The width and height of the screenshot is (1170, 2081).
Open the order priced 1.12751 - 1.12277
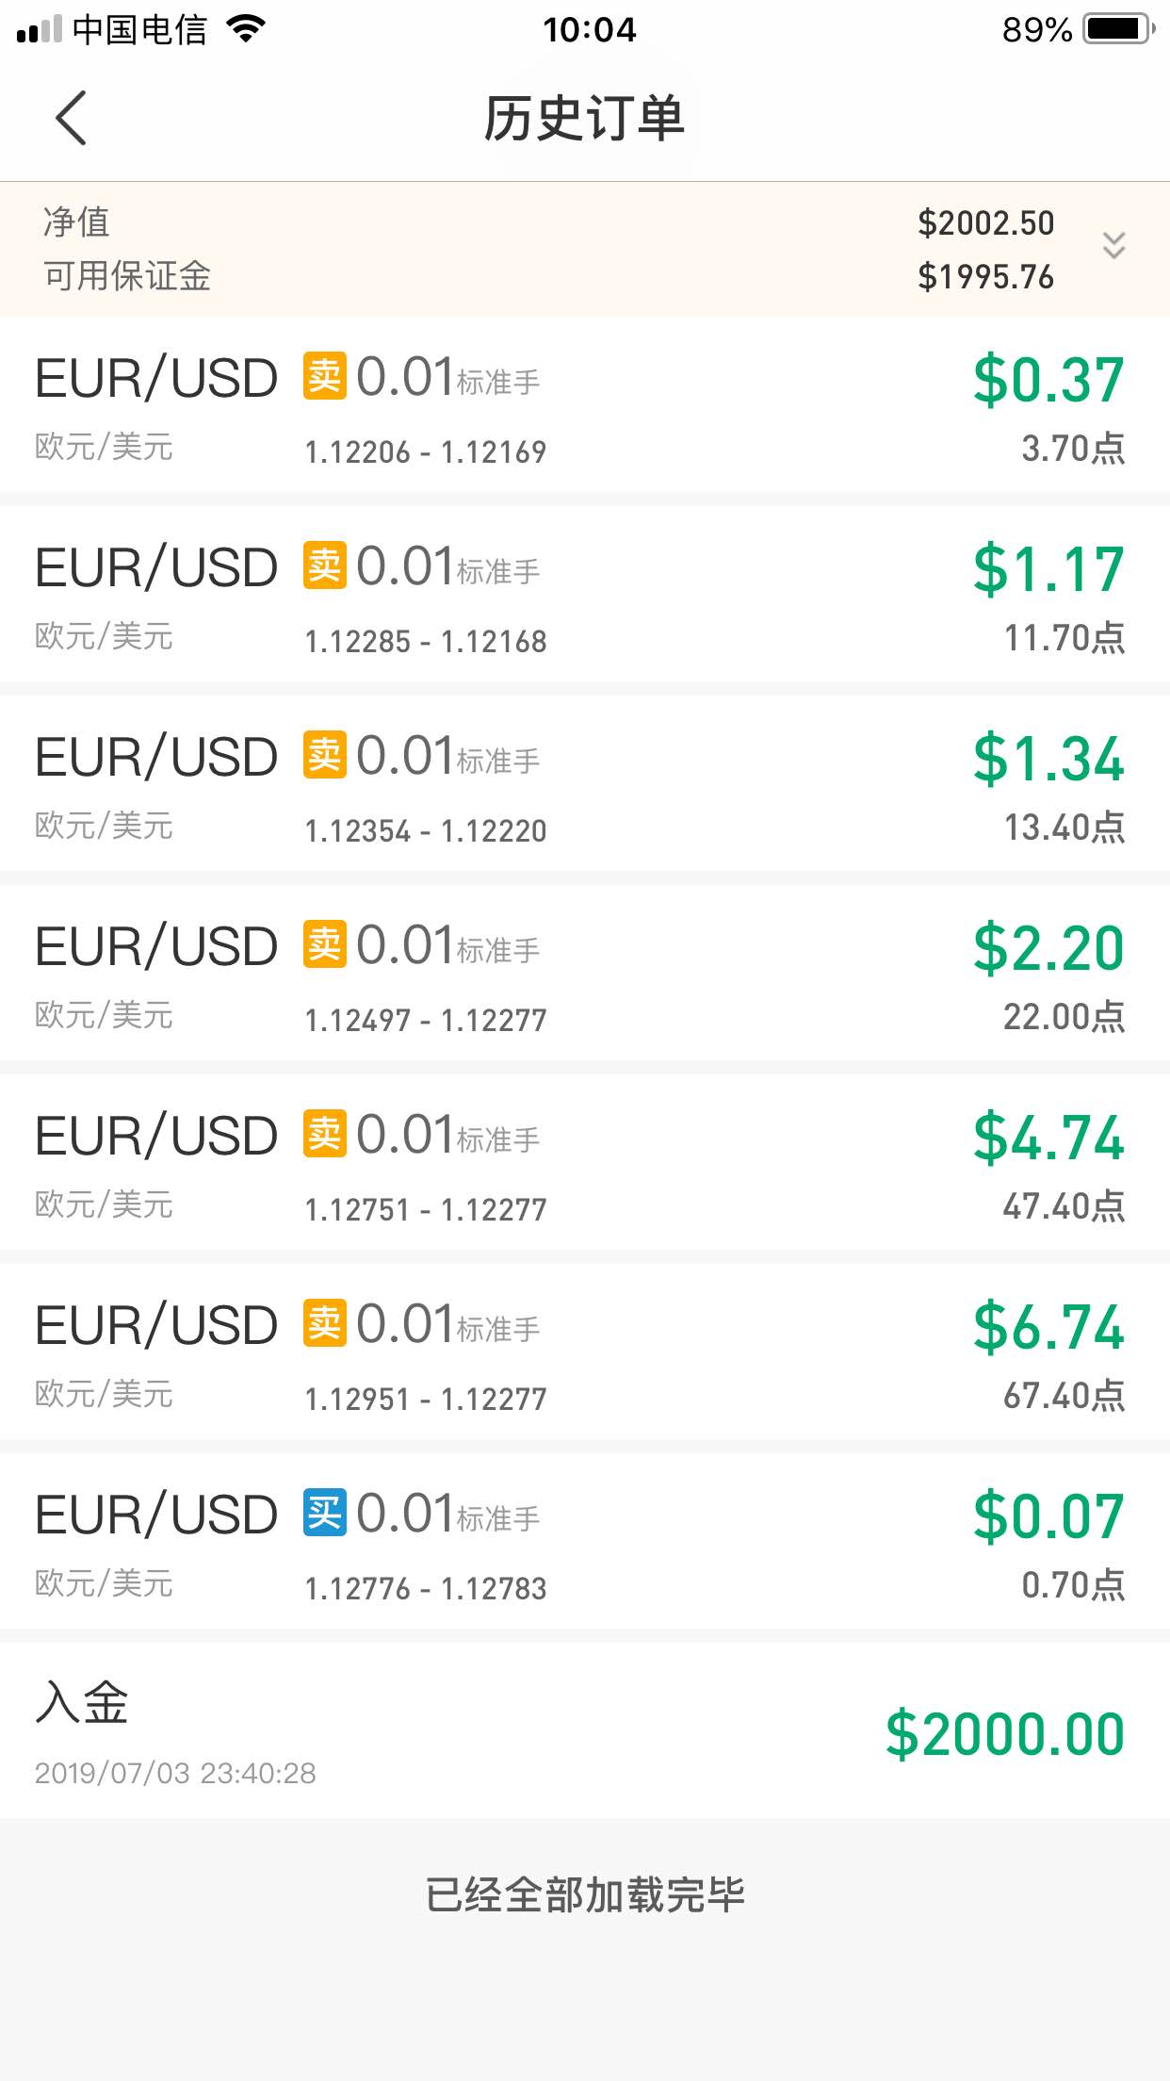(585, 1163)
